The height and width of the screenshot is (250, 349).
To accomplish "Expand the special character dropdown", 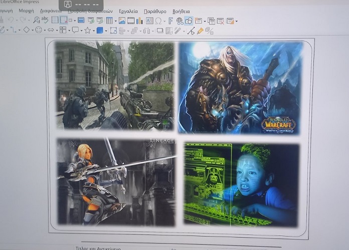I will tap(164, 22).
